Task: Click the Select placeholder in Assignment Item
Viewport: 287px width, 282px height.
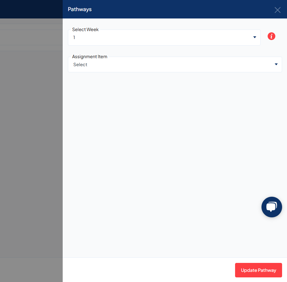Action: coord(80,64)
